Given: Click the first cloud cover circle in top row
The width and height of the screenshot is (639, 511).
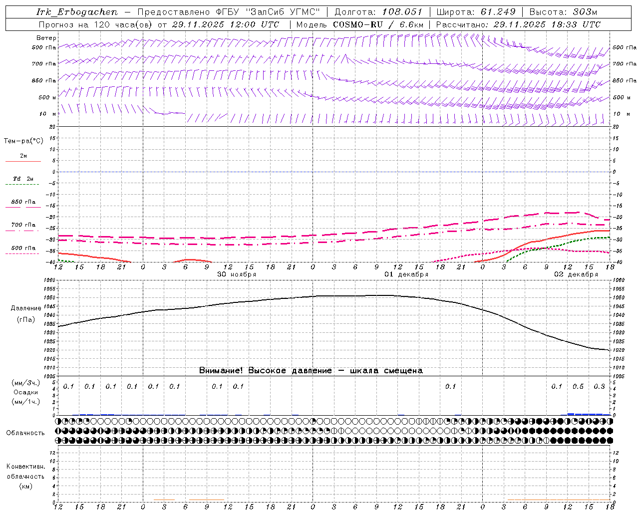Looking at the screenshot, I should pos(59,421).
